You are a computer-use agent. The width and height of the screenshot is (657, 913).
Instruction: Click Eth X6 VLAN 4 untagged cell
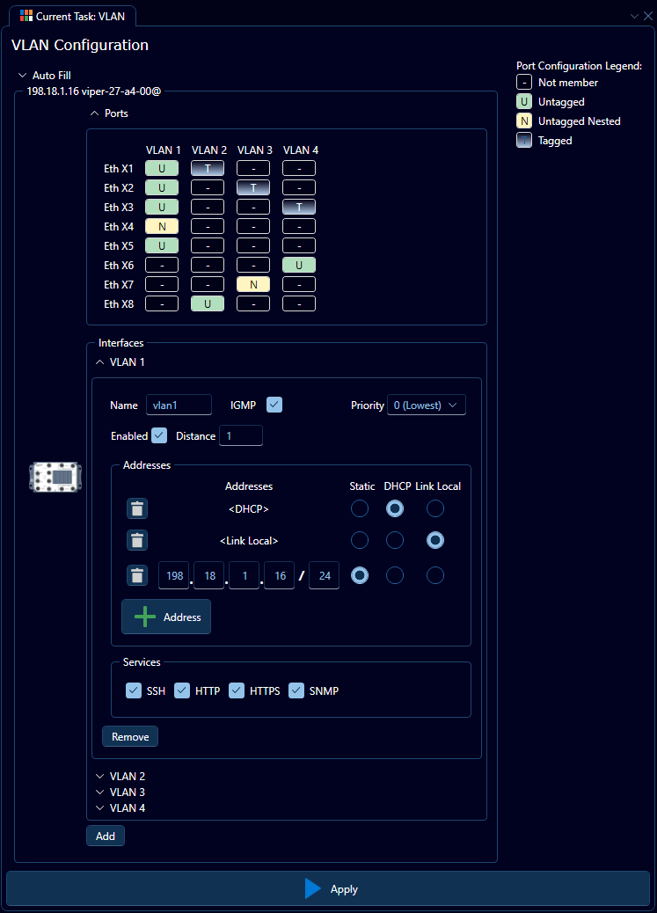coord(299,265)
